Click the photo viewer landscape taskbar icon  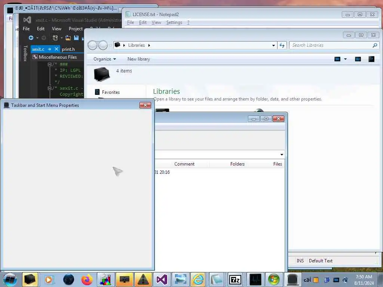[x=180, y=280]
